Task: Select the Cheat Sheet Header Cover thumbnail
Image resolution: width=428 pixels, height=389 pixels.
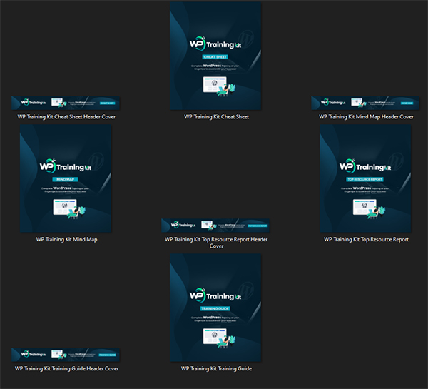Action: pos(66,103)
